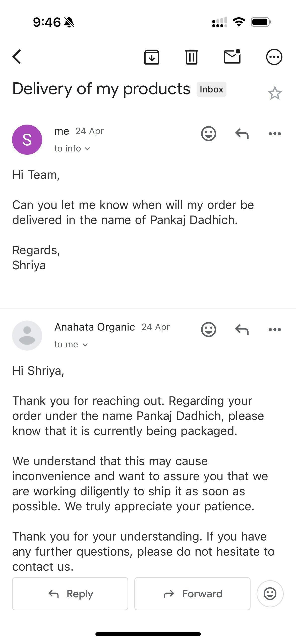Open more options for my message
Image resolution: width=296 pixels, height=642 pixels.
pyautogui.click(x=275, y=133)
